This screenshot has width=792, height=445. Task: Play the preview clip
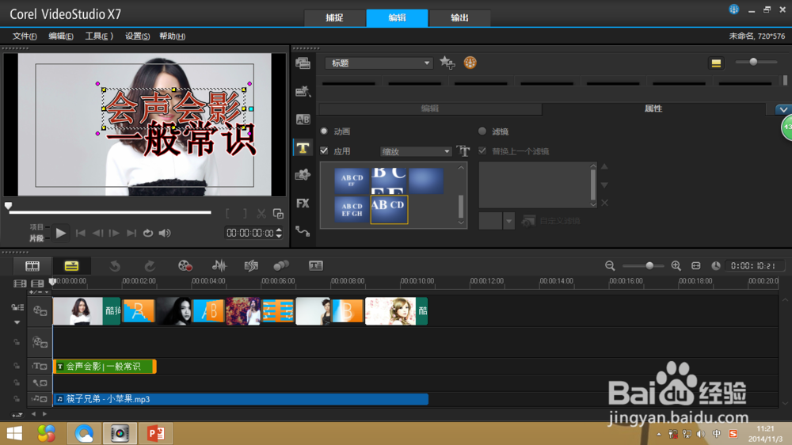61,233
